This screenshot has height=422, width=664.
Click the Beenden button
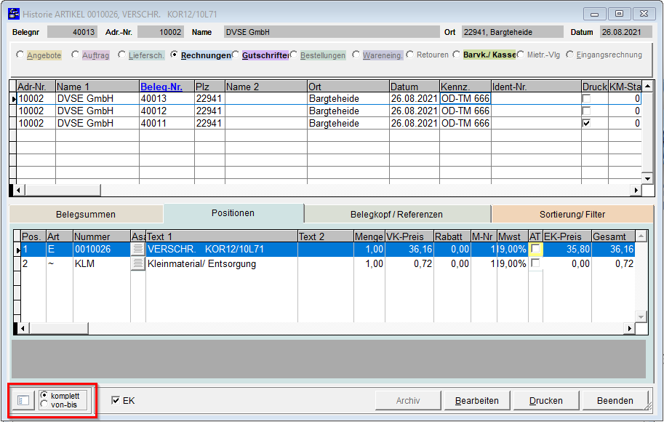click(x=615, y=400)
